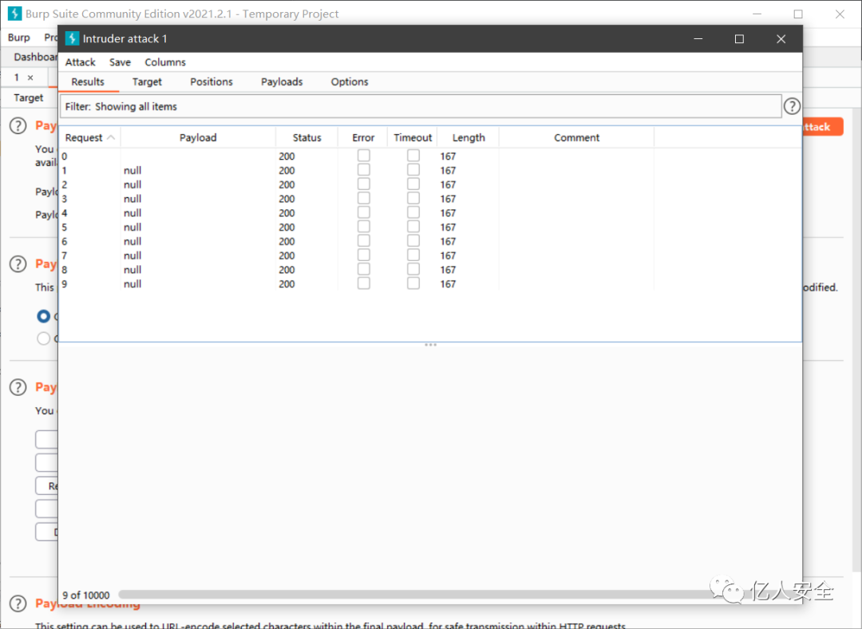The image size is (862, 629).
Task: Click the panel splitter dots handle
Action: point(430,345)
